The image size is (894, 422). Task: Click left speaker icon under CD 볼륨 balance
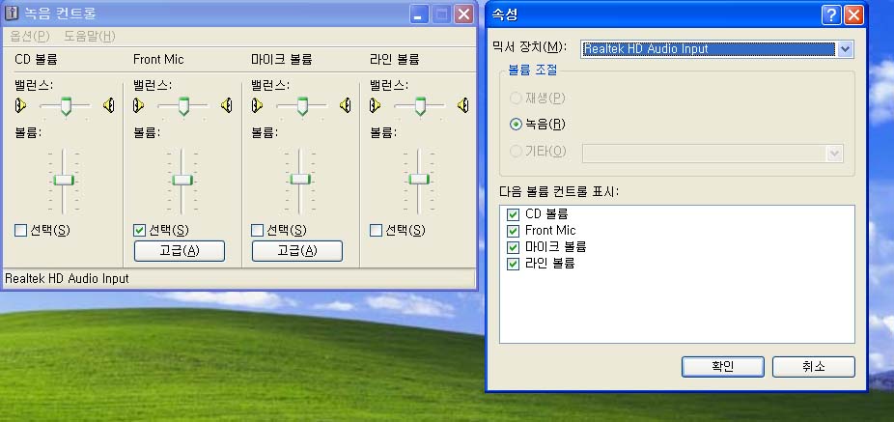point(21,105)
